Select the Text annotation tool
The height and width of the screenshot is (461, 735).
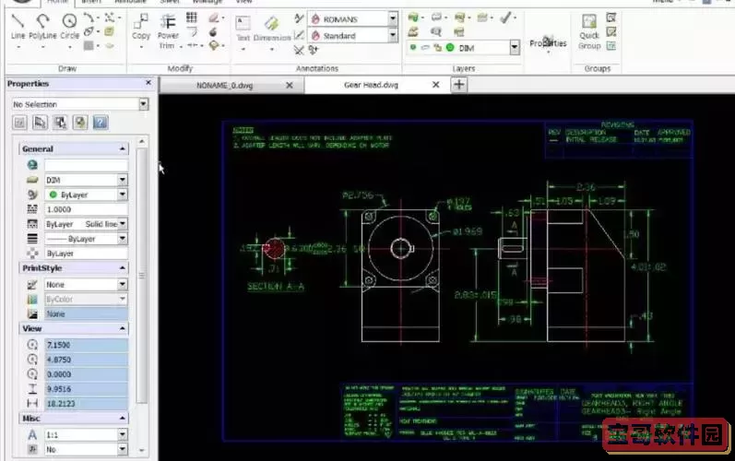[x=243, y=28]
